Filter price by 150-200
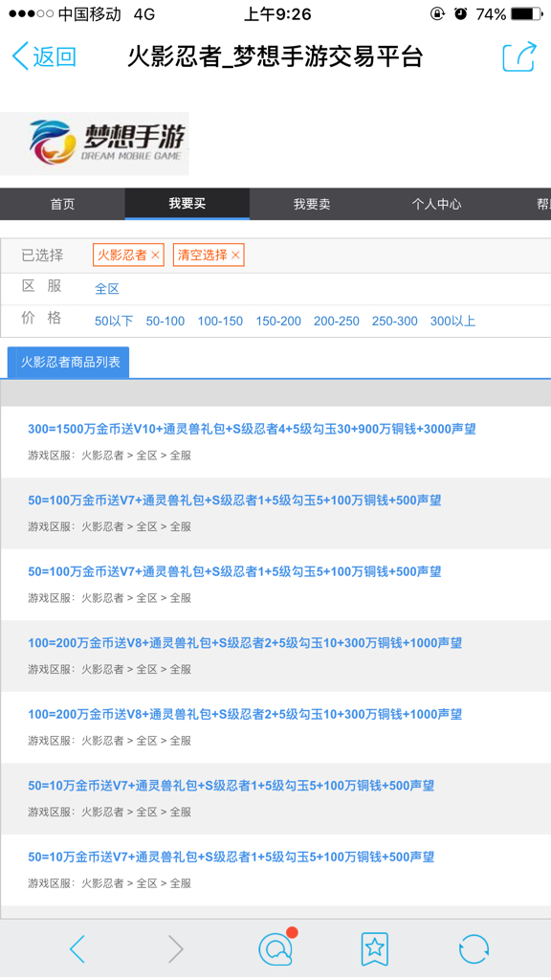 278,322
